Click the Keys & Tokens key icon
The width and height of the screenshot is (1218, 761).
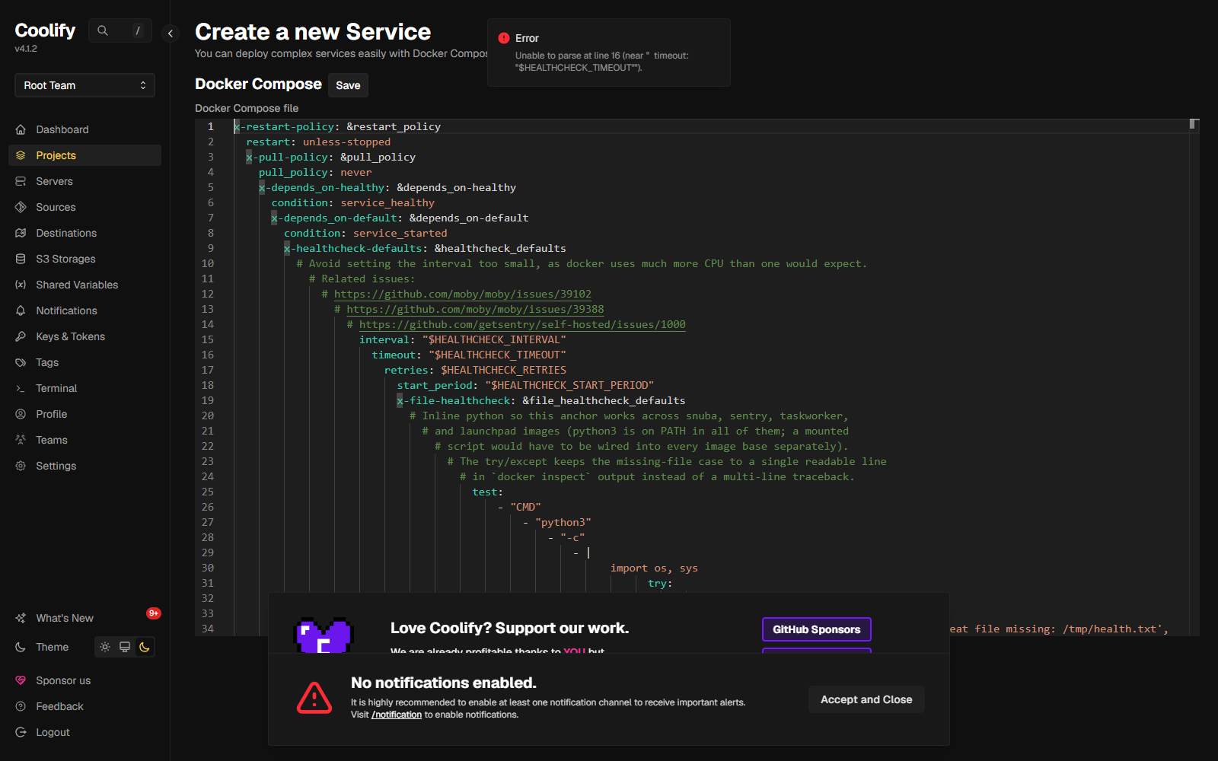click(x=21, y=336)
